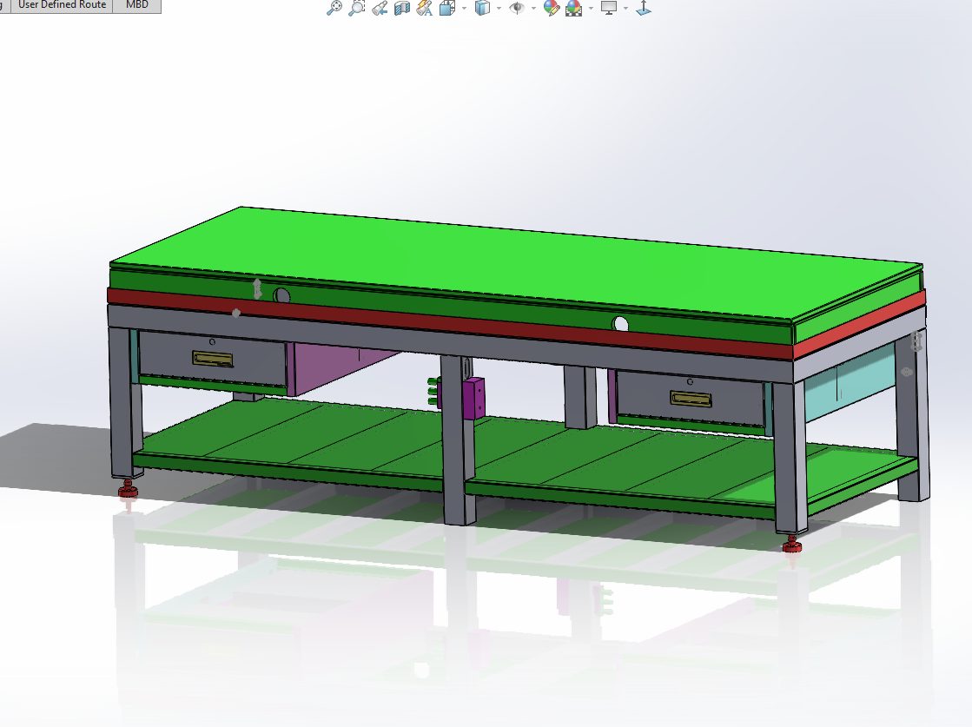Click the Apply Scene icon
972x727 pixels.
[574, 8]
